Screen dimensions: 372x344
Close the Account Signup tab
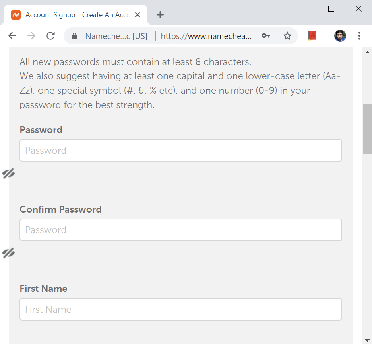tap(138, 14)
